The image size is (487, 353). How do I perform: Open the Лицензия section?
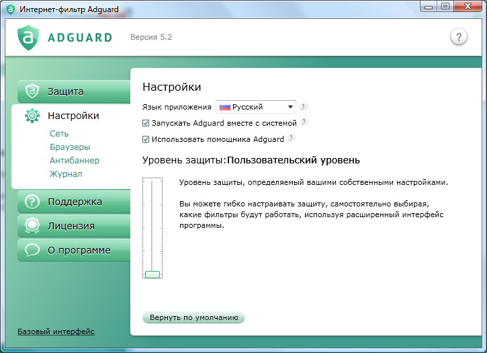(x=74, y=226)
